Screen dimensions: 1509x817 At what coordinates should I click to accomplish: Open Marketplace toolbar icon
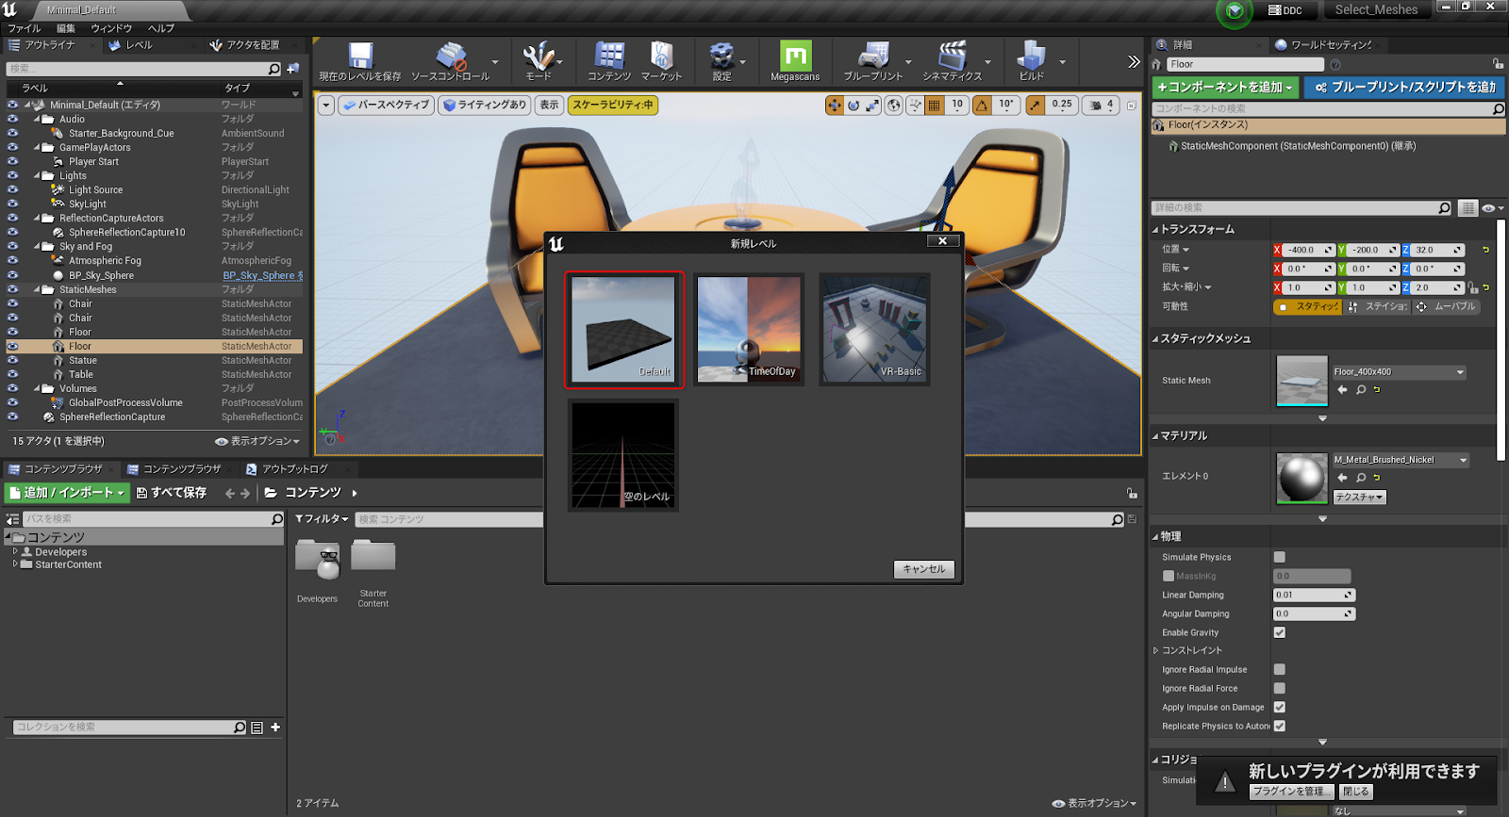[661, 61]
